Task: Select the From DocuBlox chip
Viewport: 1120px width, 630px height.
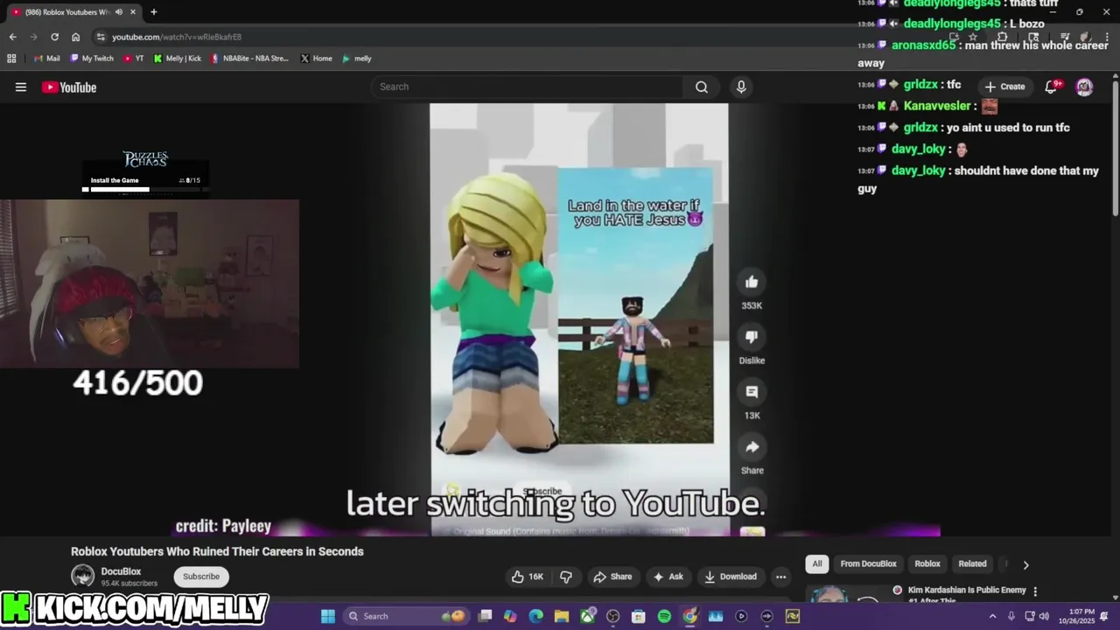Action: [x=868, y=564]
